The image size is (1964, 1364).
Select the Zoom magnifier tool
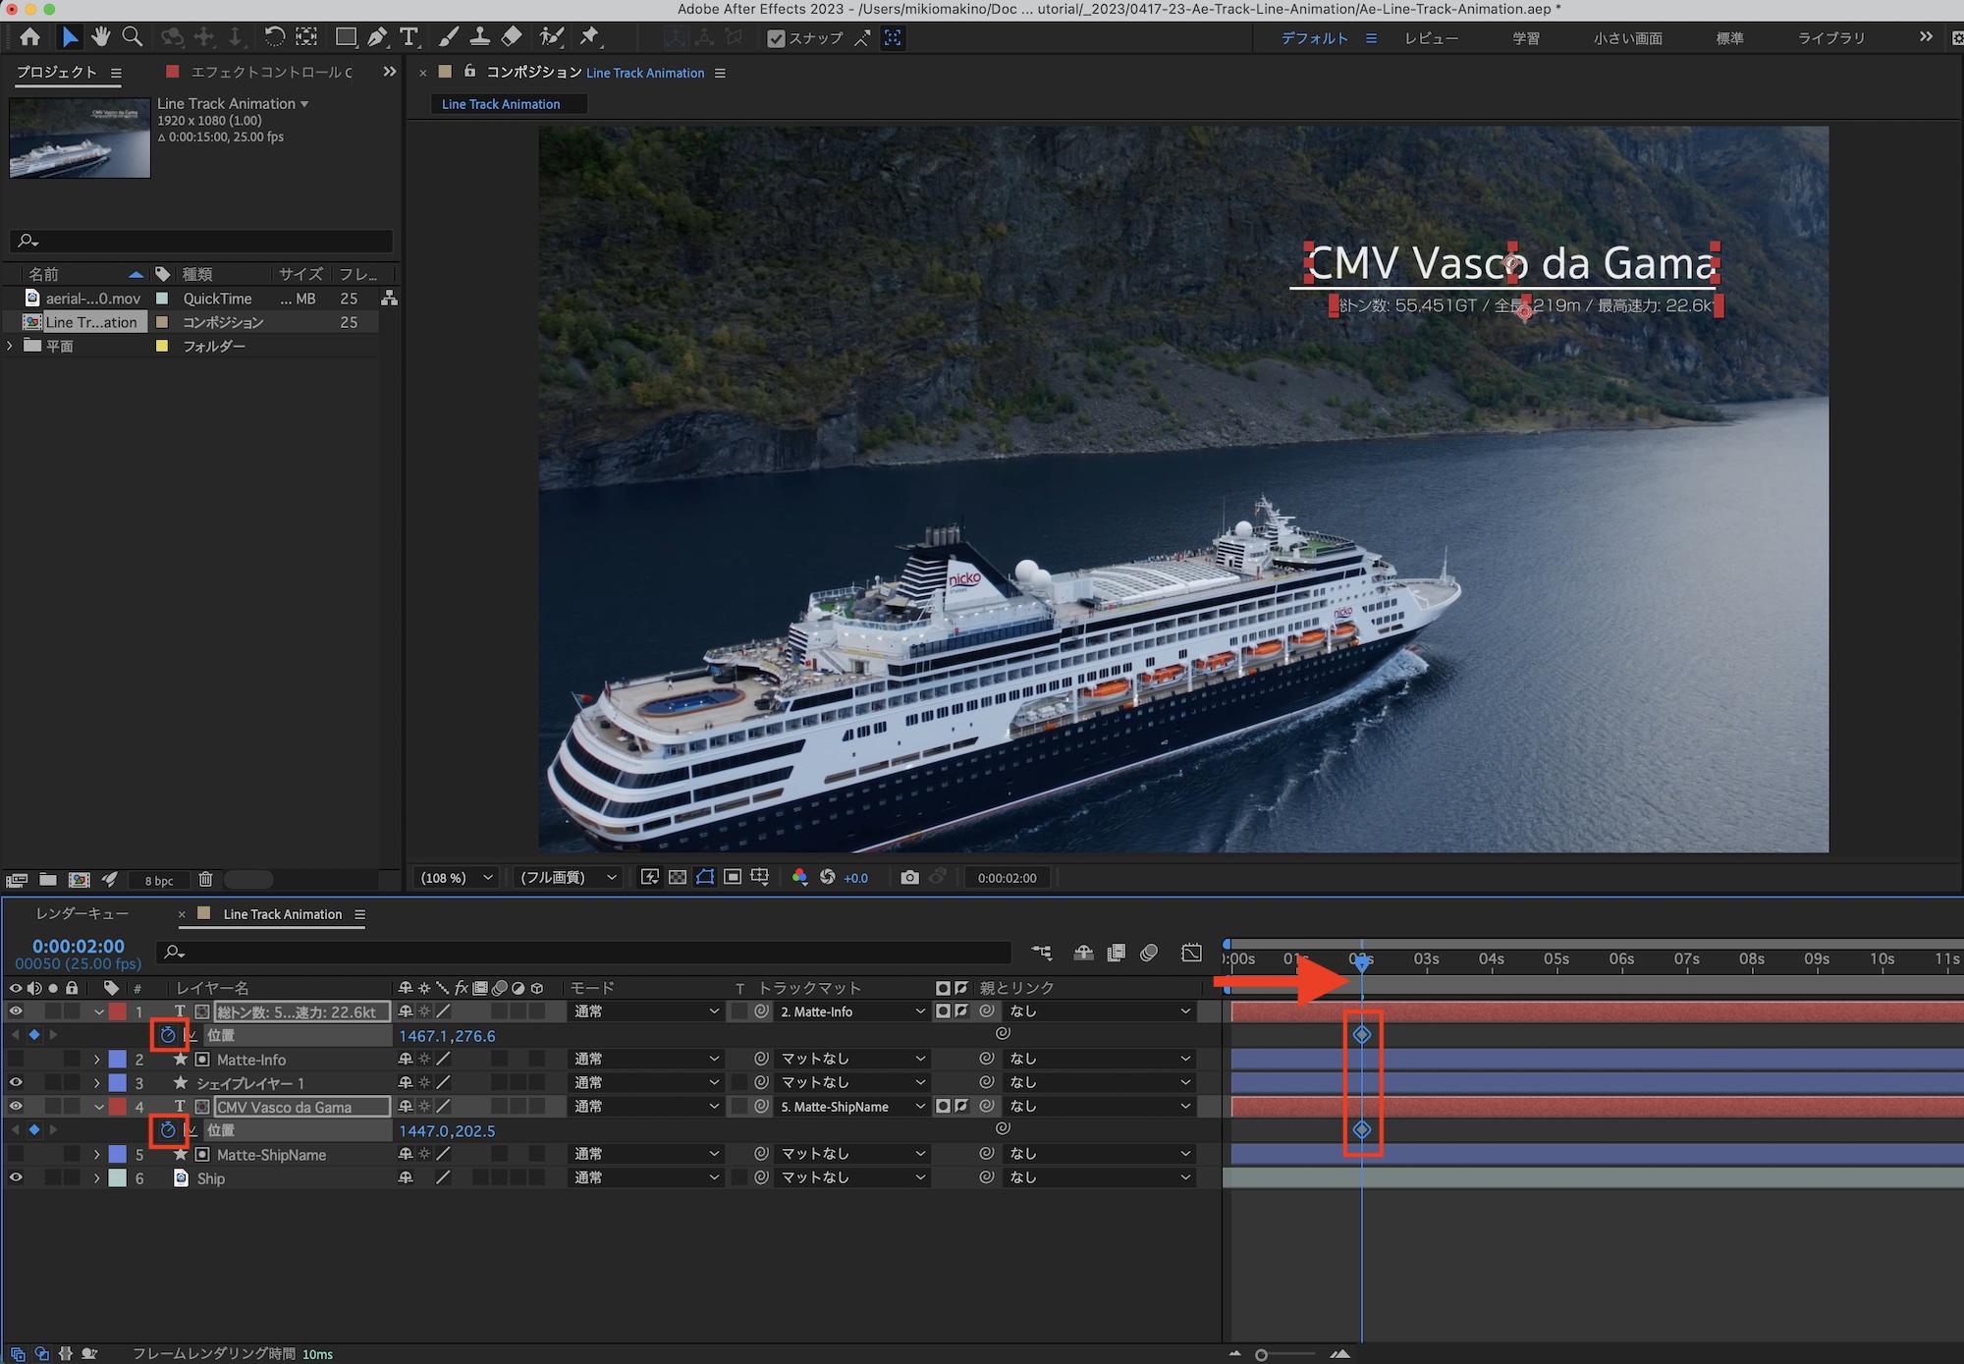pos(132,37)
